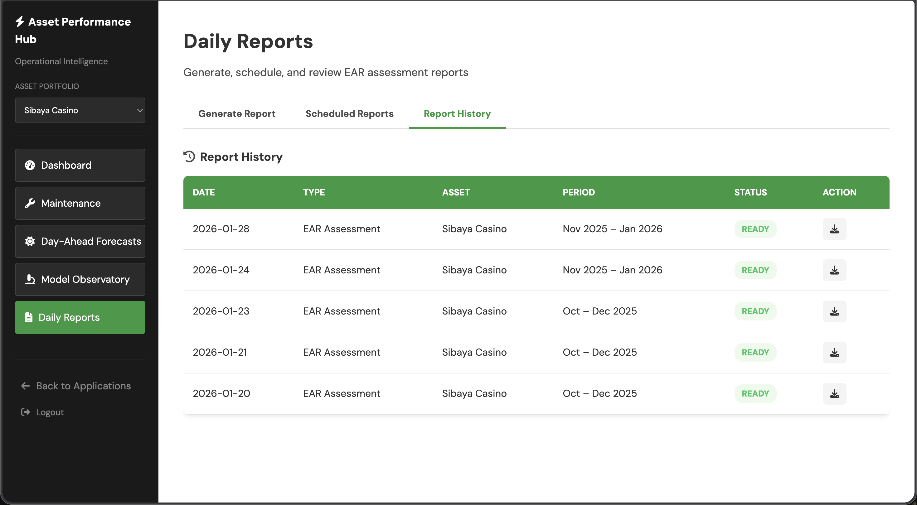Select the Dashboard palette icon in sidebar
Image resolution: width=917 pixels, height=505 pixels.
30,165
